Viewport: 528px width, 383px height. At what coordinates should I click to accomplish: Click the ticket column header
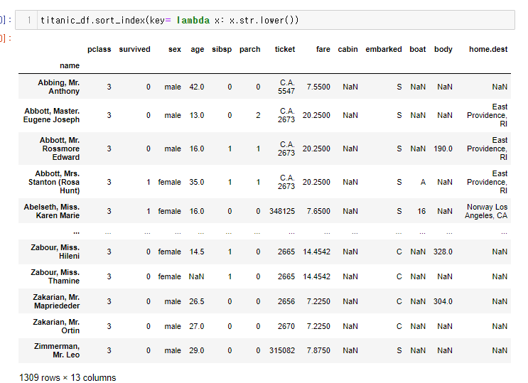click(285, 49)
